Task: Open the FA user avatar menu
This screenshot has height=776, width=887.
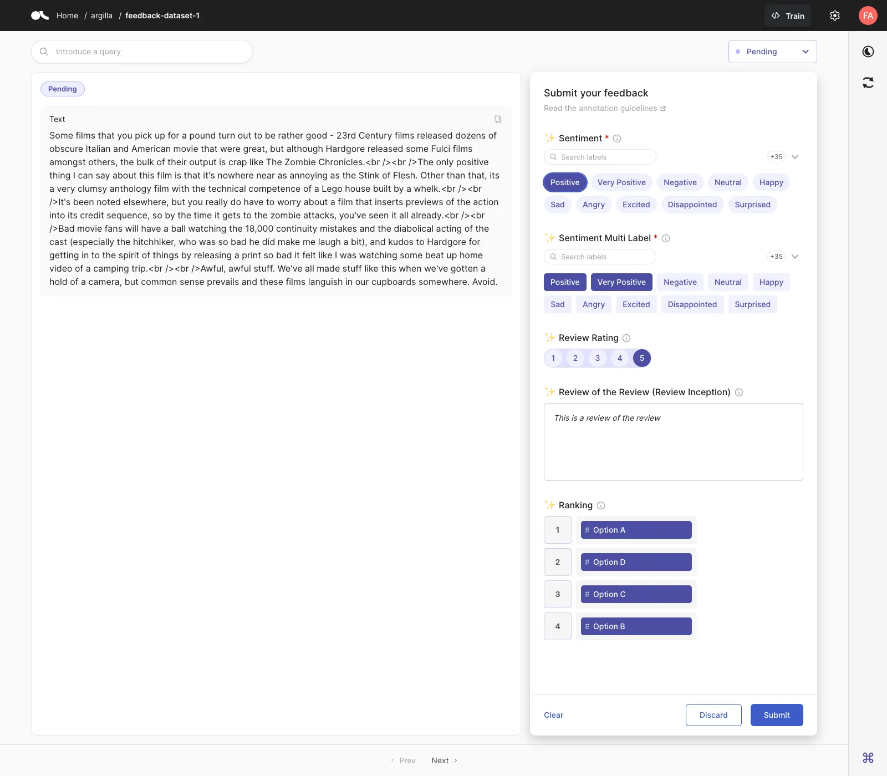Action: pos(868,16)
